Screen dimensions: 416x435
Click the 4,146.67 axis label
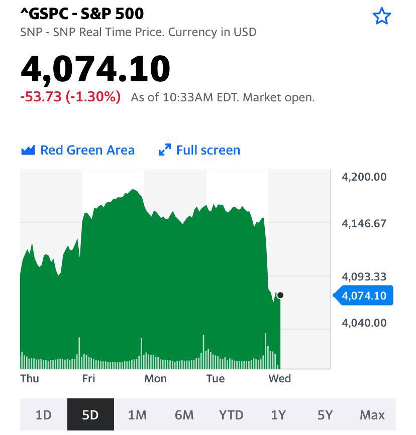(x=364, y=224)
